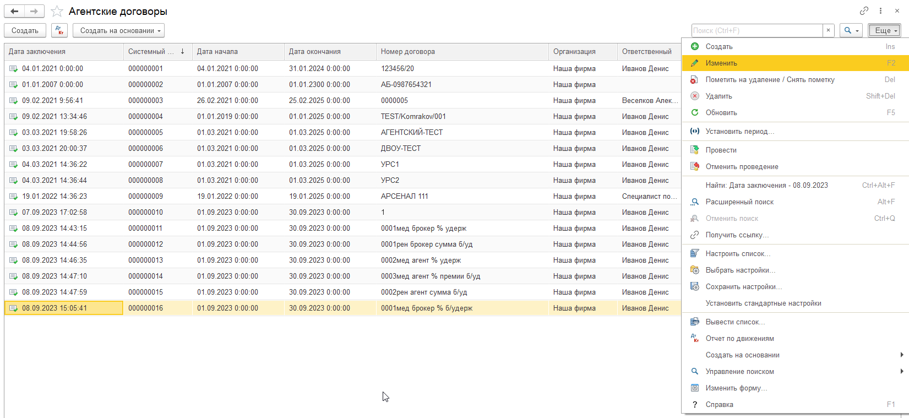Click the period icon beside Установить период
Image resolution: width=909 pixels, height=418 pixels.
point(695,131)
